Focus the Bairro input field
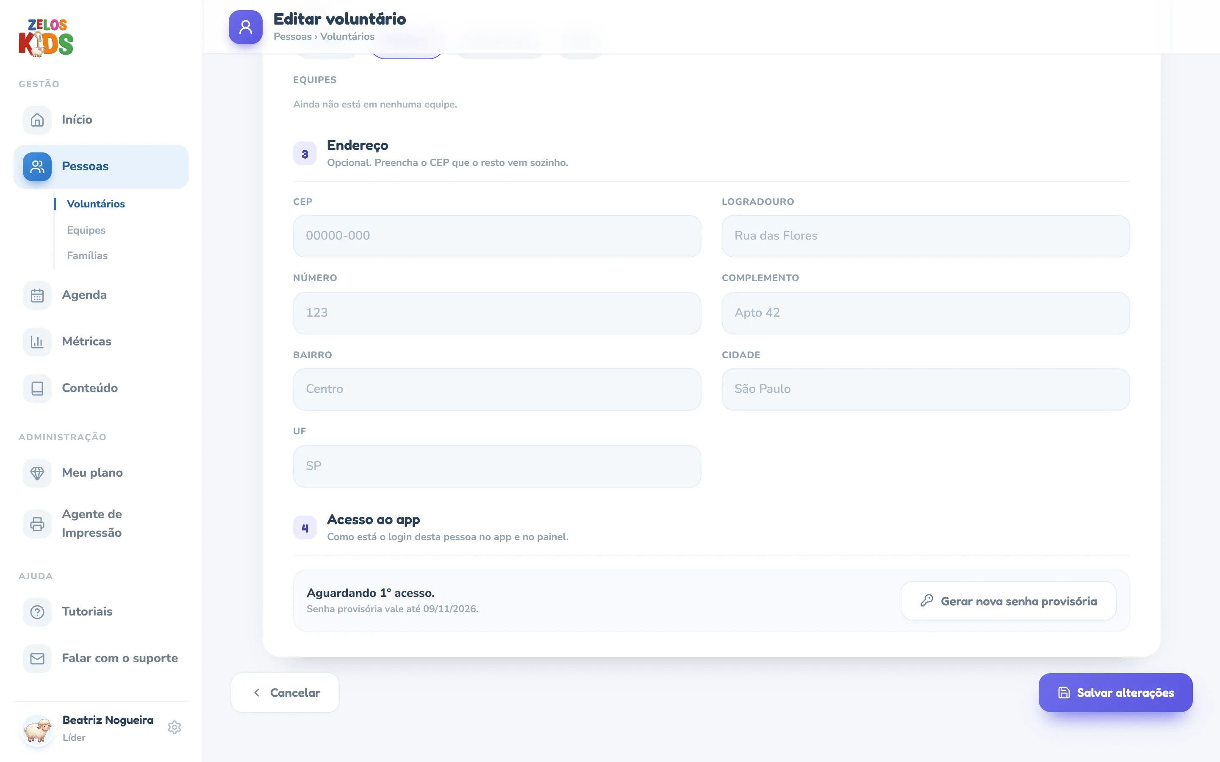This screenshot has height=762, width=1220. [497, 389]
